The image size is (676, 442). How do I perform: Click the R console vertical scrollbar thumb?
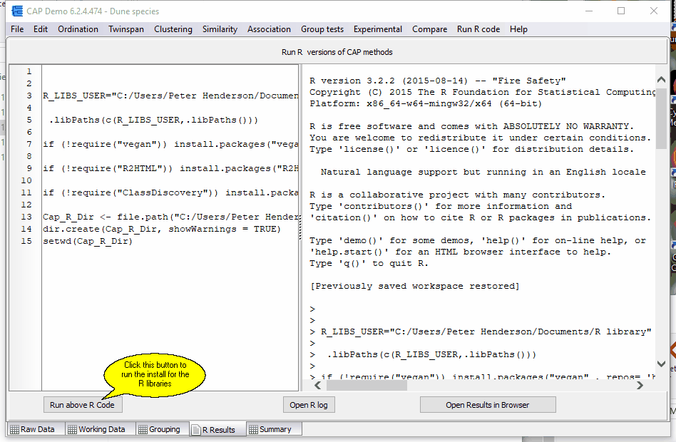[661, 118]
